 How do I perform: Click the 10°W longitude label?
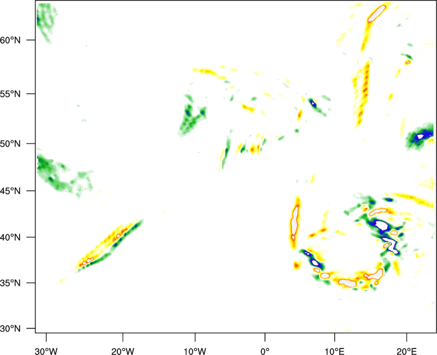[x=195, y=351]
